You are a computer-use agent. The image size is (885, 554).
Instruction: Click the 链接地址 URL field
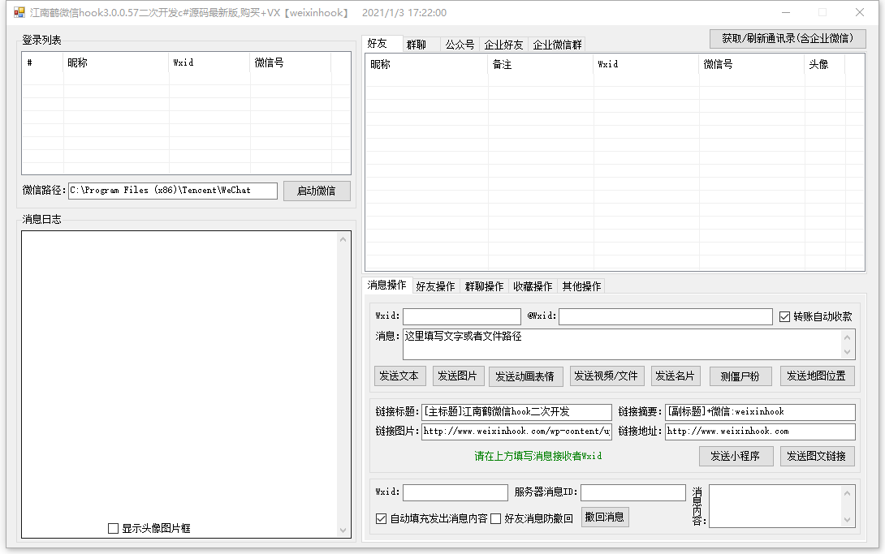pos(760,432)
